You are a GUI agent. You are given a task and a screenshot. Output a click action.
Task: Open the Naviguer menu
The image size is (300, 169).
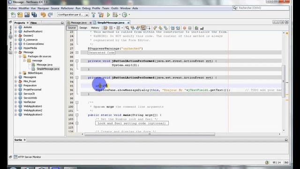[43, 8]
